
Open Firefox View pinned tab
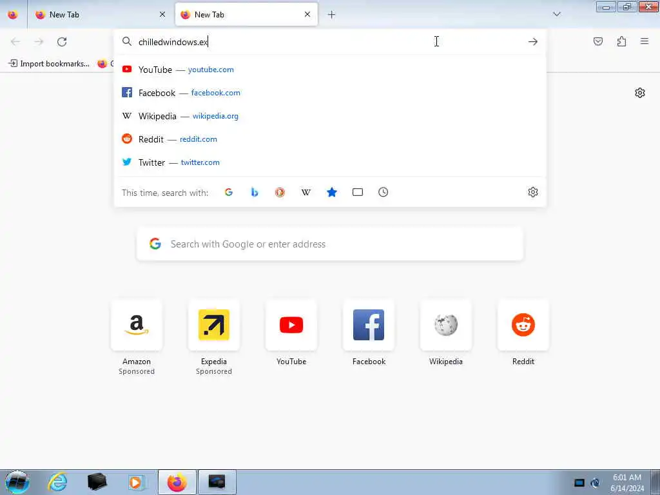13,15
